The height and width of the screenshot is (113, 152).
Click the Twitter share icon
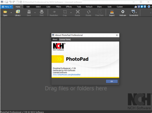142,7
